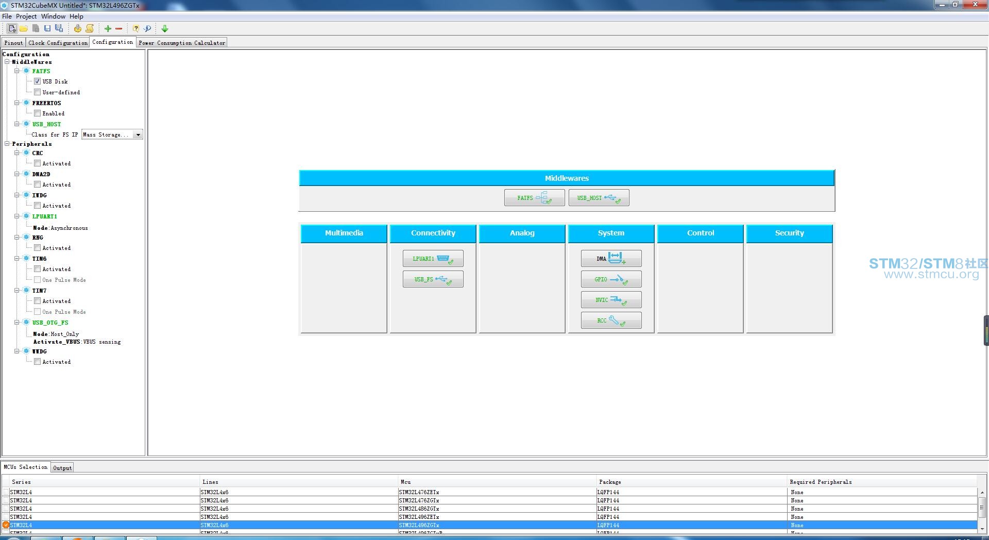Sort MCU list by Package column header
989x540 pixels.
pyautogui.click(x=692, y=482)
